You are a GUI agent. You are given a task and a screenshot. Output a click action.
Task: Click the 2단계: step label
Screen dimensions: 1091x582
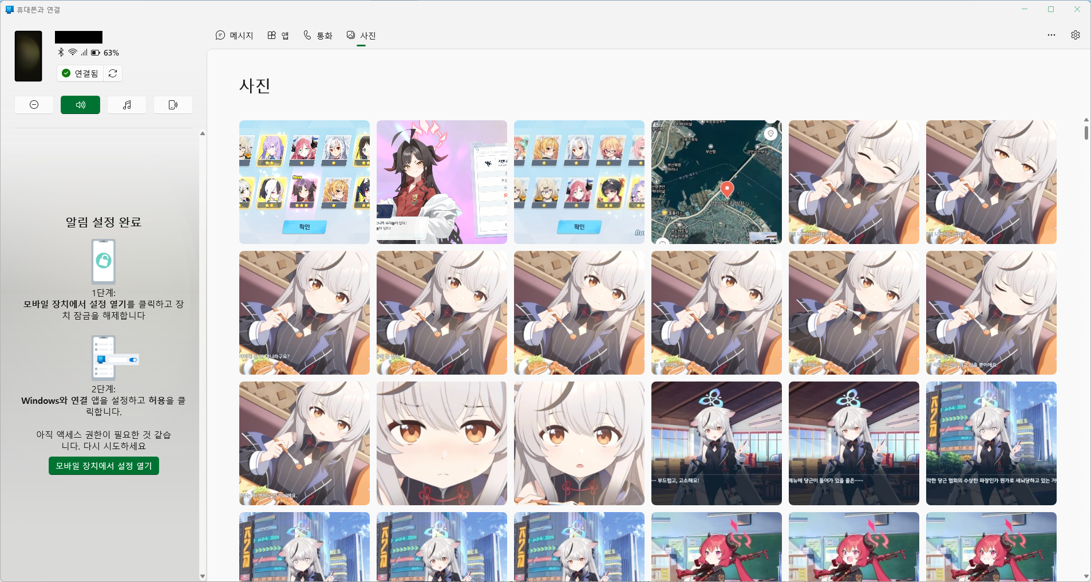[x=104, y=389]
